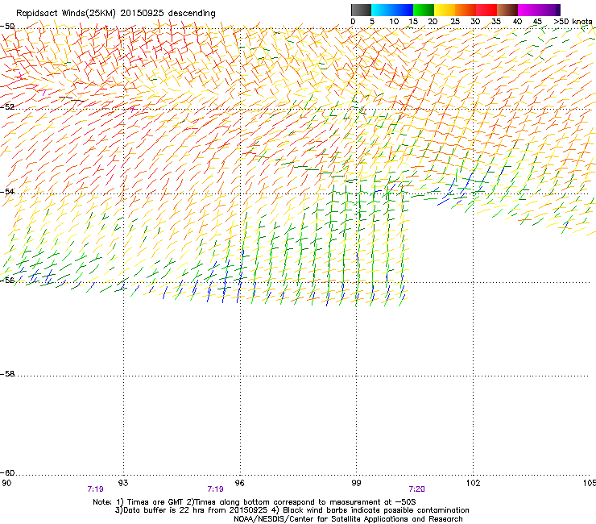Click the longitude label '93'
The width and height of the screenshot is (596, 524).
tap(123, 483)
